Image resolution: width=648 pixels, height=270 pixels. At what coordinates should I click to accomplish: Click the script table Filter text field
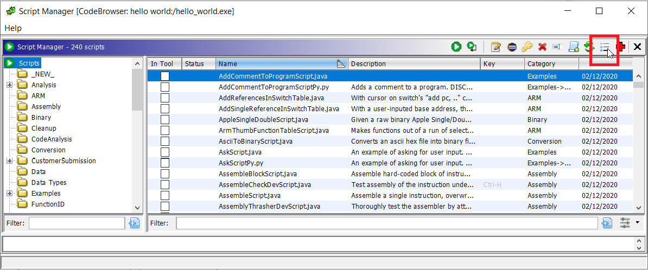click(x=387, y=223)
